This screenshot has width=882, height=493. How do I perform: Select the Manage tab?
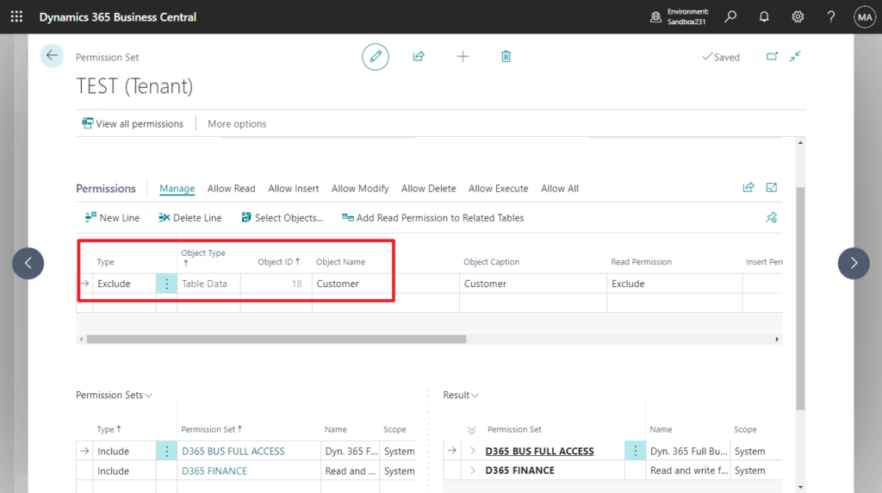(x=177, y=189)
